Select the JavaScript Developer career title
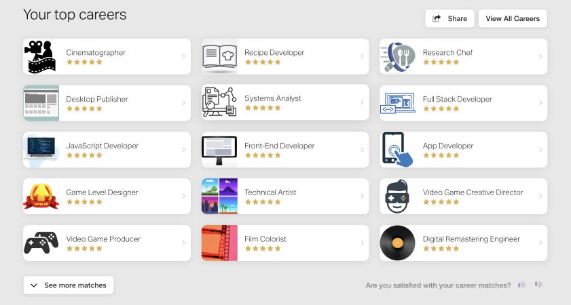This screenshot has width=571, height=305. pos(102,146)
